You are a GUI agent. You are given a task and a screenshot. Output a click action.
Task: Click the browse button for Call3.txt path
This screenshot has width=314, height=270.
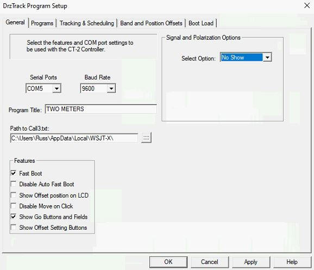point(146,138)
